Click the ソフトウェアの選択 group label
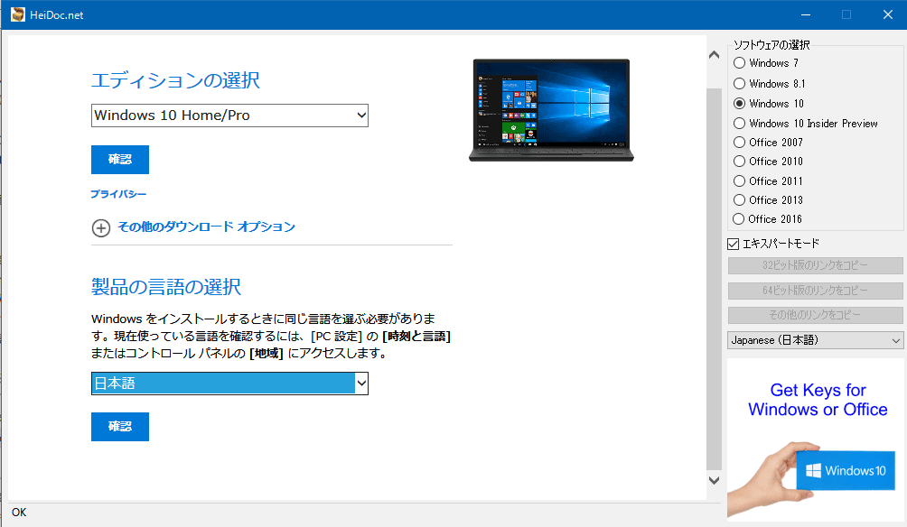Viewport: 907px width, 527px height. coord(771,45)
